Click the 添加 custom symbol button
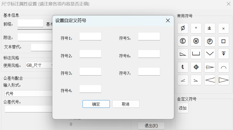Screen dimensions: 233x130 183,108
